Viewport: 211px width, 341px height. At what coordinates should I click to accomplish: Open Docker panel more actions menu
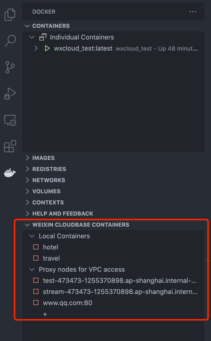click(193, 12)
